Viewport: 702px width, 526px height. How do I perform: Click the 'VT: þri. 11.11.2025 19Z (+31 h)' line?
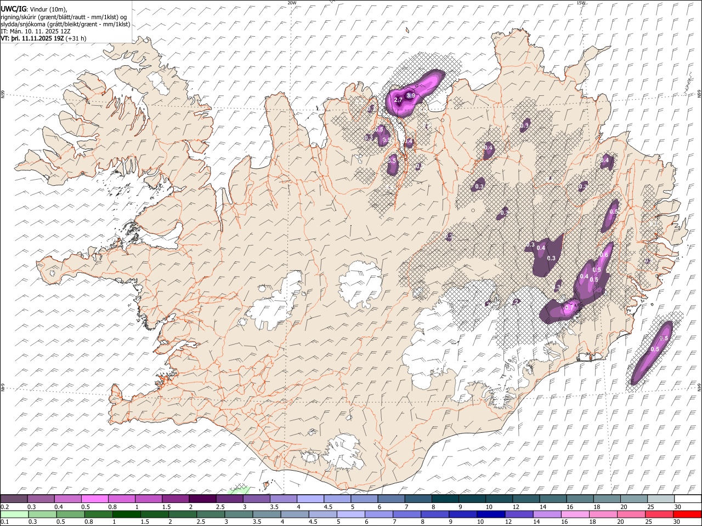(x=43, y=38)
